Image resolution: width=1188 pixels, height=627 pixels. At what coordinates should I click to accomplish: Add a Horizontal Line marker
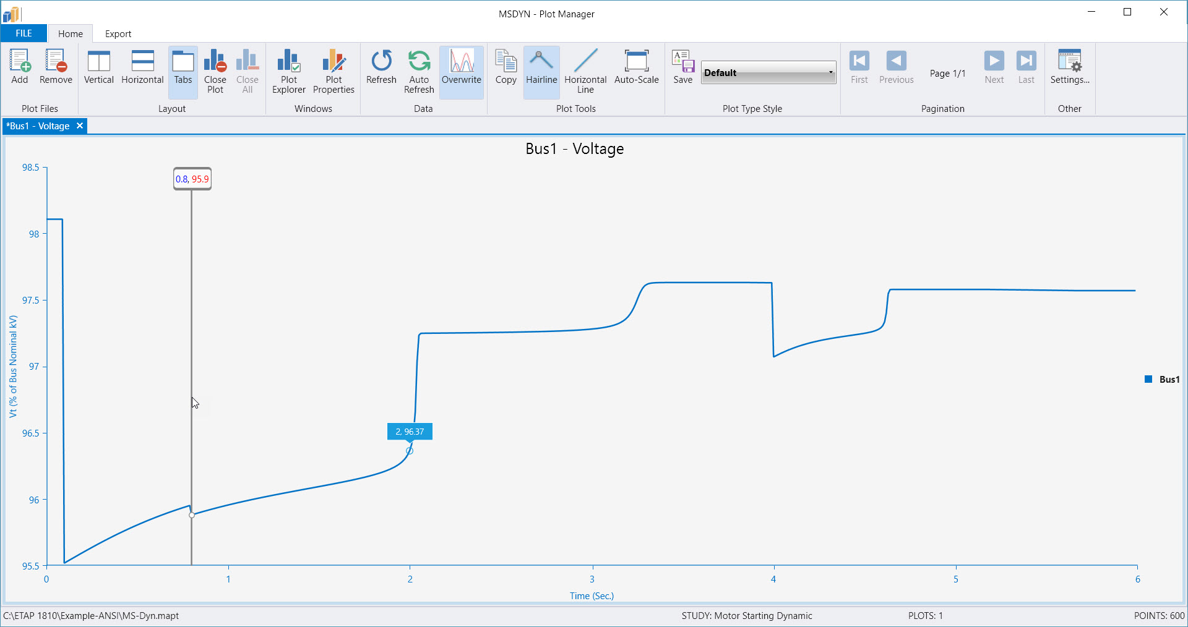tap(585, 71)
